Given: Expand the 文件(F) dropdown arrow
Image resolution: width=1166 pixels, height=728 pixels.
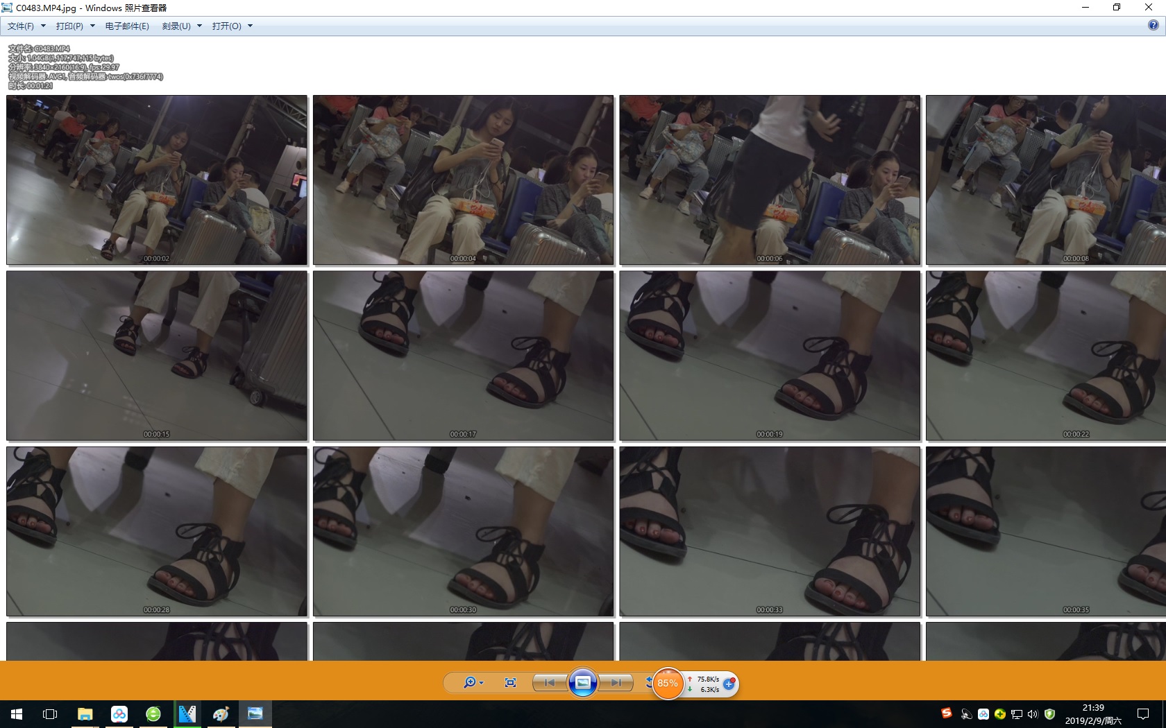Looking at the screenshot, I should coord(43,26).
